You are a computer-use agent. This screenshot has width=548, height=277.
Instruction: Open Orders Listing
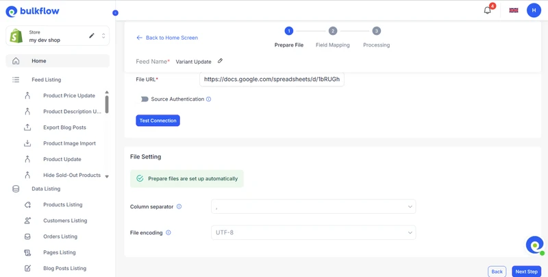(60, 237)
